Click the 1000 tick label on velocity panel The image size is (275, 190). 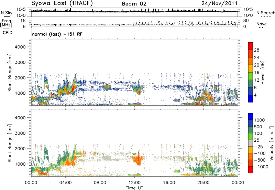pyautogui.click(x=20, y=164)
